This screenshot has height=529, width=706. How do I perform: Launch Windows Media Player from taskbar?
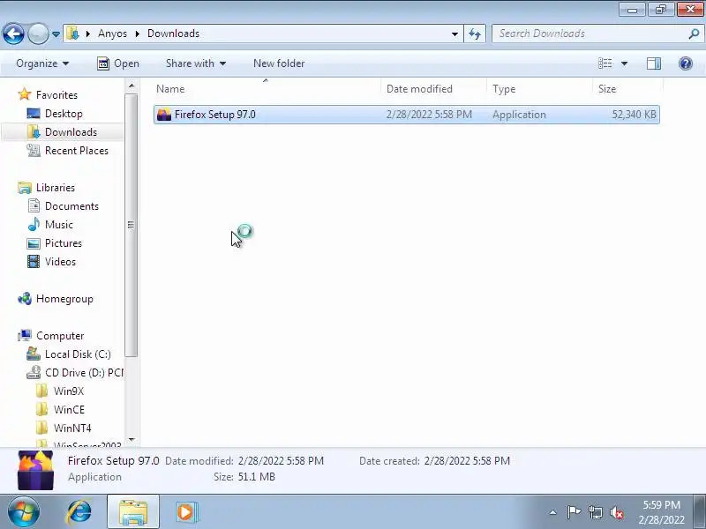click(x=185, y=512)
